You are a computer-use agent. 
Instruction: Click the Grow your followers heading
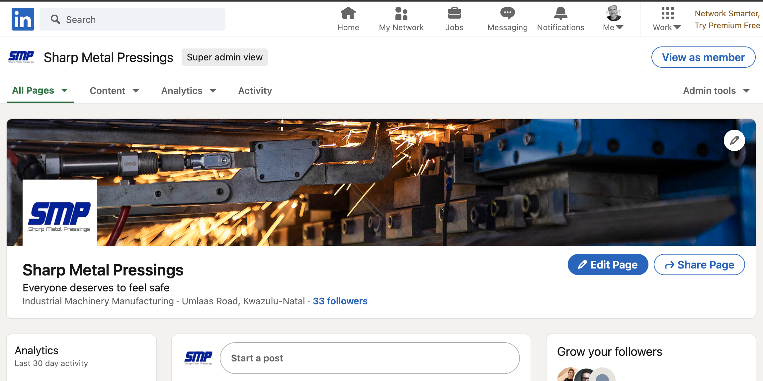click(610, 351)
